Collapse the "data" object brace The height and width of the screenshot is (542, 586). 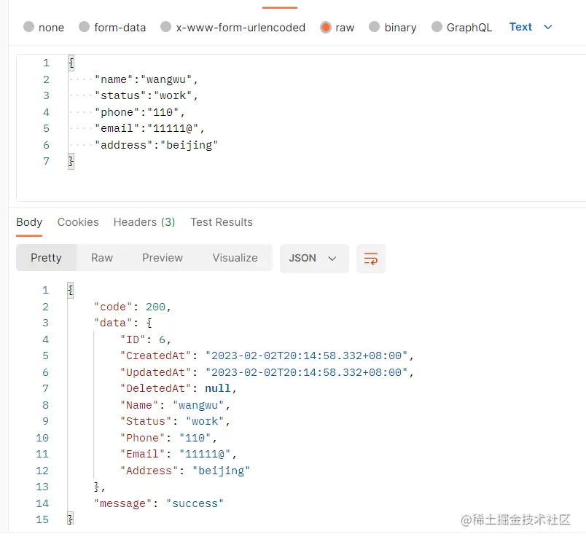(149, 323)
